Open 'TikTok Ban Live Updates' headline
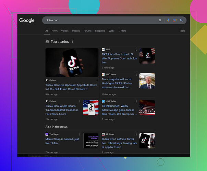This screenshot has height=171, width=207. 71,87
